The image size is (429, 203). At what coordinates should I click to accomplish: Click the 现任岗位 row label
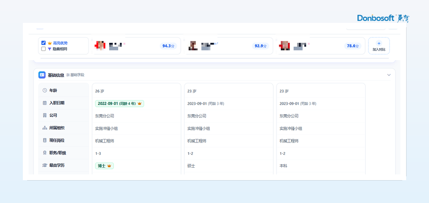(x=57, y=141)
